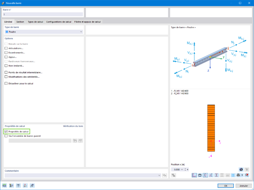
Task: Expand the Commentaire dropdown arrow
Action: [x=159, y=175]
